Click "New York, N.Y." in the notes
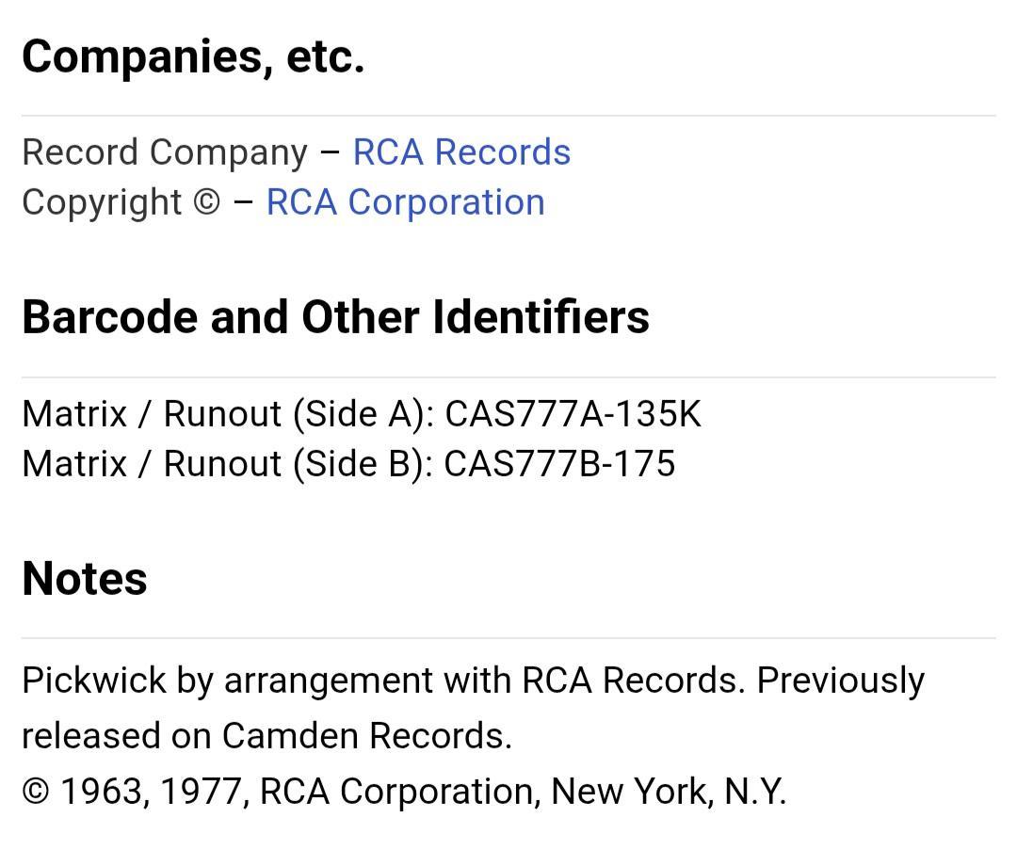 668,792
